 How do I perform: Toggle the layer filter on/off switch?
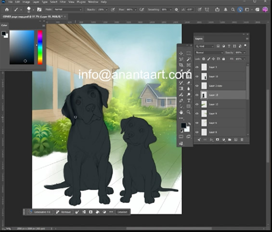246,46
